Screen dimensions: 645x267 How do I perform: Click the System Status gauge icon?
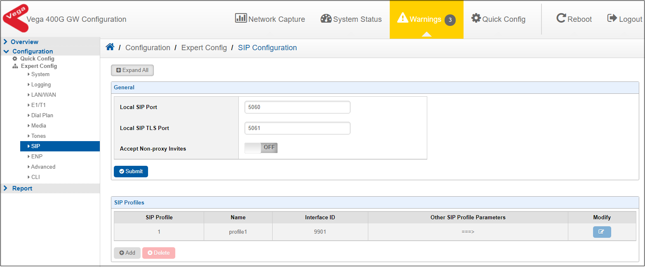click(x=326, y=19)
